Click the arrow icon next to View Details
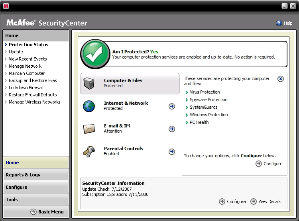Image resolution: width=299 pixels, height=221 pixels. (x=254, y=201)
